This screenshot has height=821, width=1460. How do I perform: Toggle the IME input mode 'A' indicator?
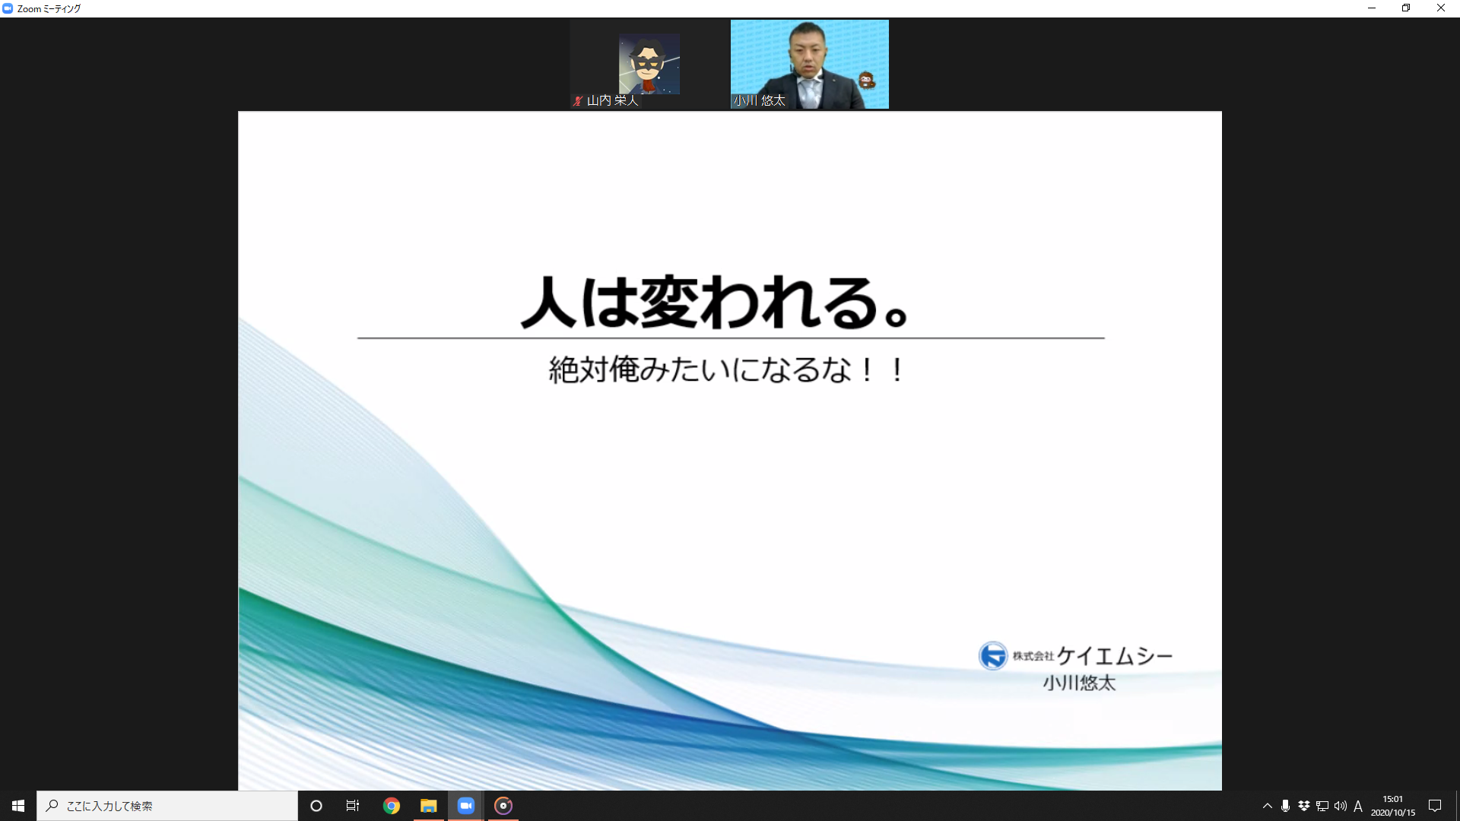coord(1358,806)
